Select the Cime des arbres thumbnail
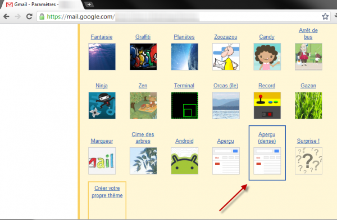This screenshot has height=220, width=337. point(143,161)
